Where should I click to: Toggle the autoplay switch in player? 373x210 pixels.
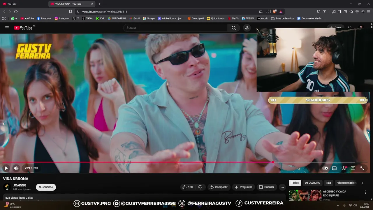(x=325, y=168)
